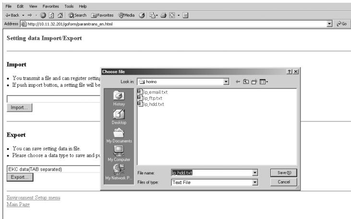Open the Back history dropdown arrow

pyautogui.click(x=23, y=15)
